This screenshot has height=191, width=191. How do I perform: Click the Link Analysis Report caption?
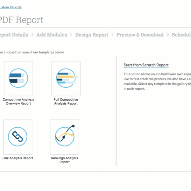click(18, 158)
